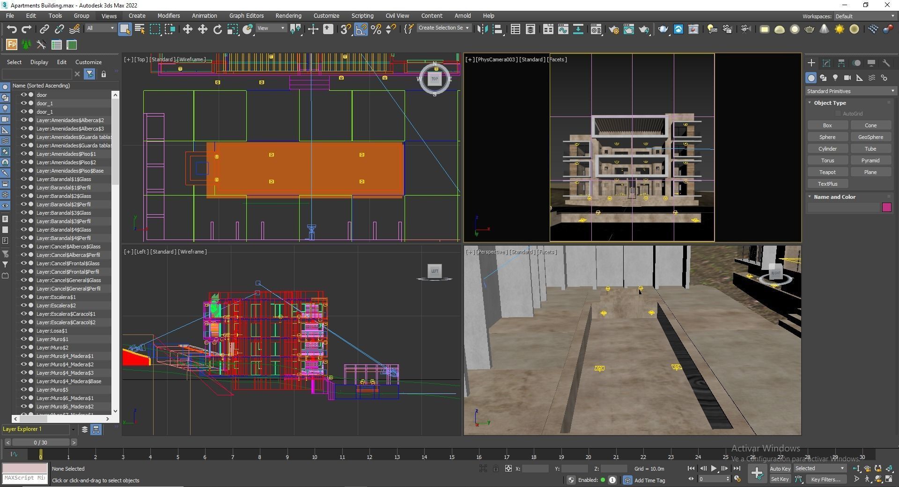
Task: Click the Play Animation button
Action: [x=714, y=468]
